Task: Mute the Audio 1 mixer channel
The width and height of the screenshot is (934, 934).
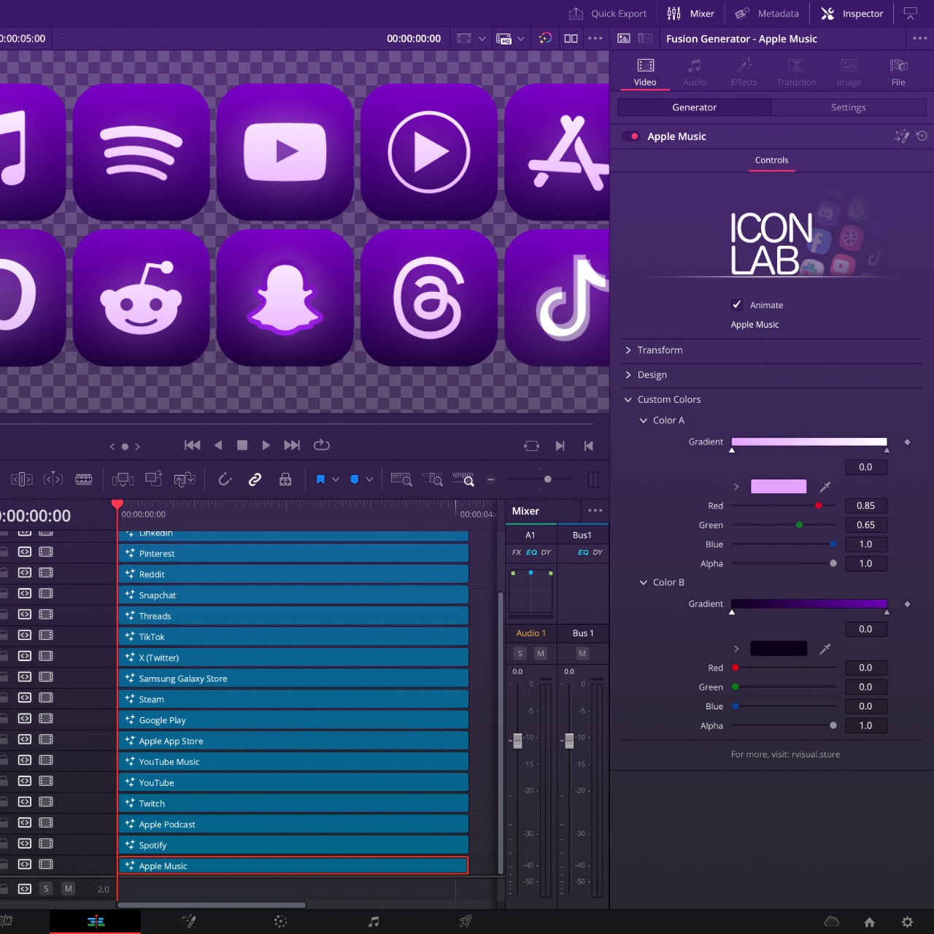Action: [541, 653]
